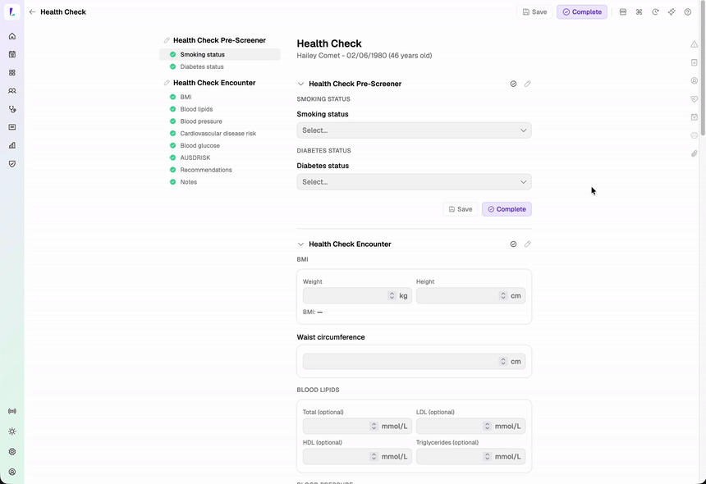Image resolution: width=706 pixels, height=484 pixels.
Task: Open the settings gear icon in sidebar
Action: click(x=12, y=452)
